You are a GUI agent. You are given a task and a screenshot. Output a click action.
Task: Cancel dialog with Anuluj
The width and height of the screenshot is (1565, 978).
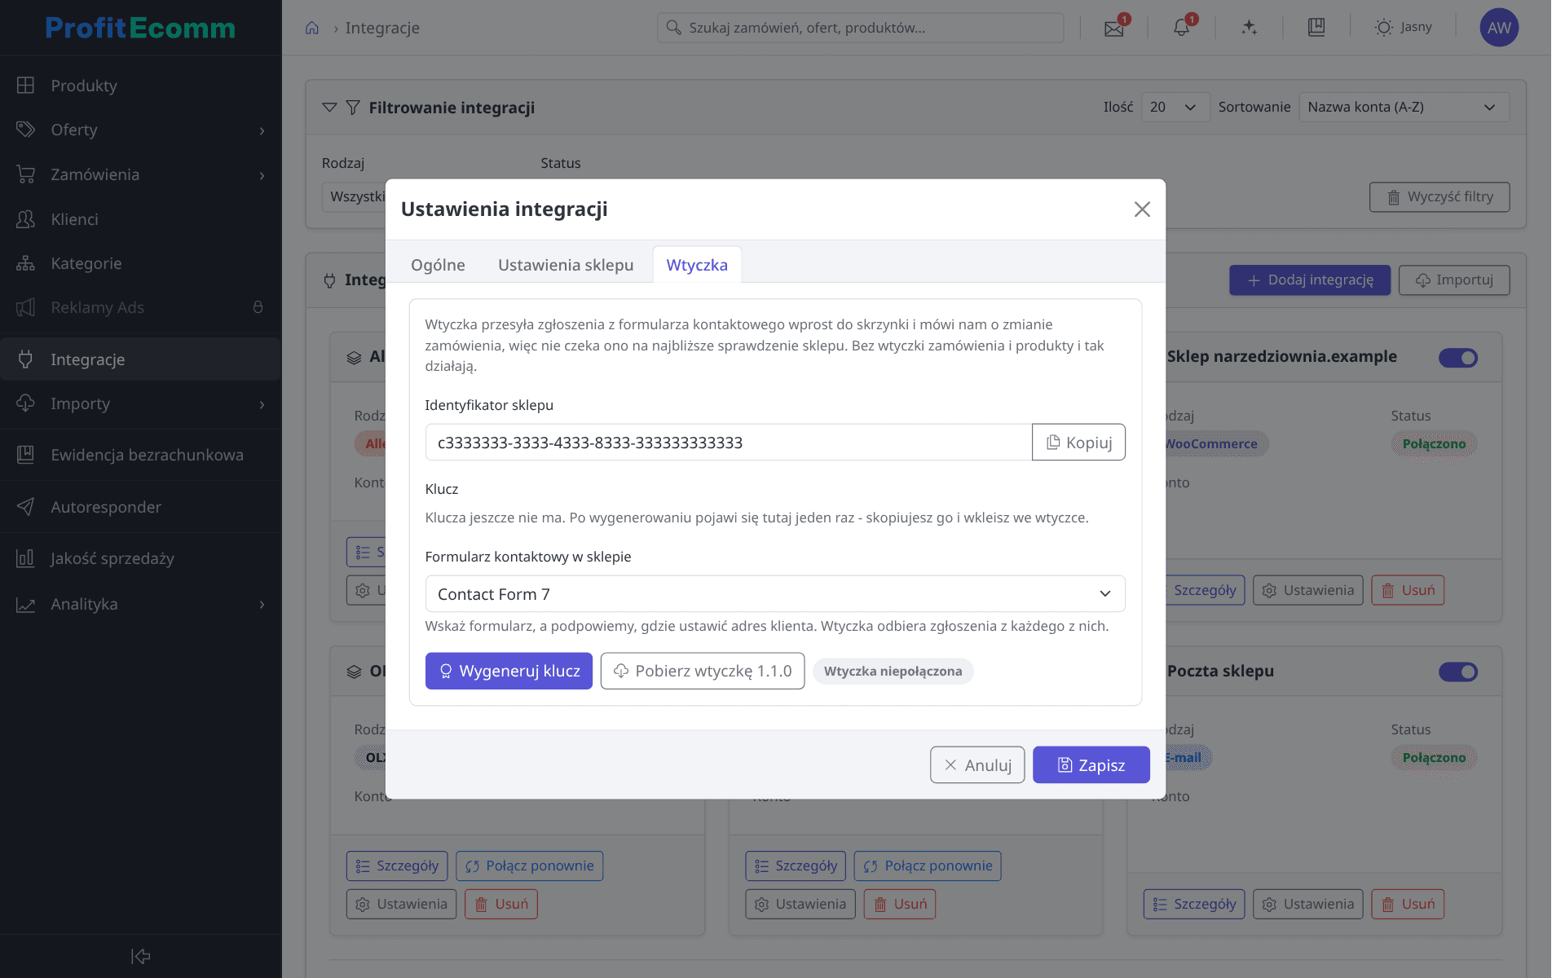[x=977, y=765]
